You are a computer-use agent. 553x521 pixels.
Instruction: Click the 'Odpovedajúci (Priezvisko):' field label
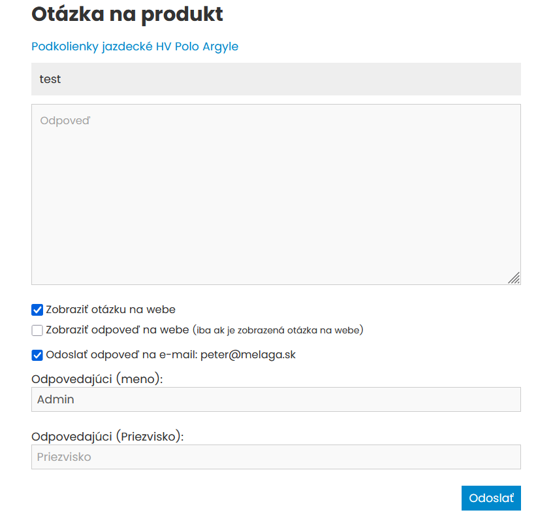[107, 436]
